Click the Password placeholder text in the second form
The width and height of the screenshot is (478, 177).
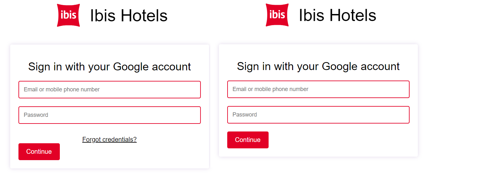click(245, 115)
